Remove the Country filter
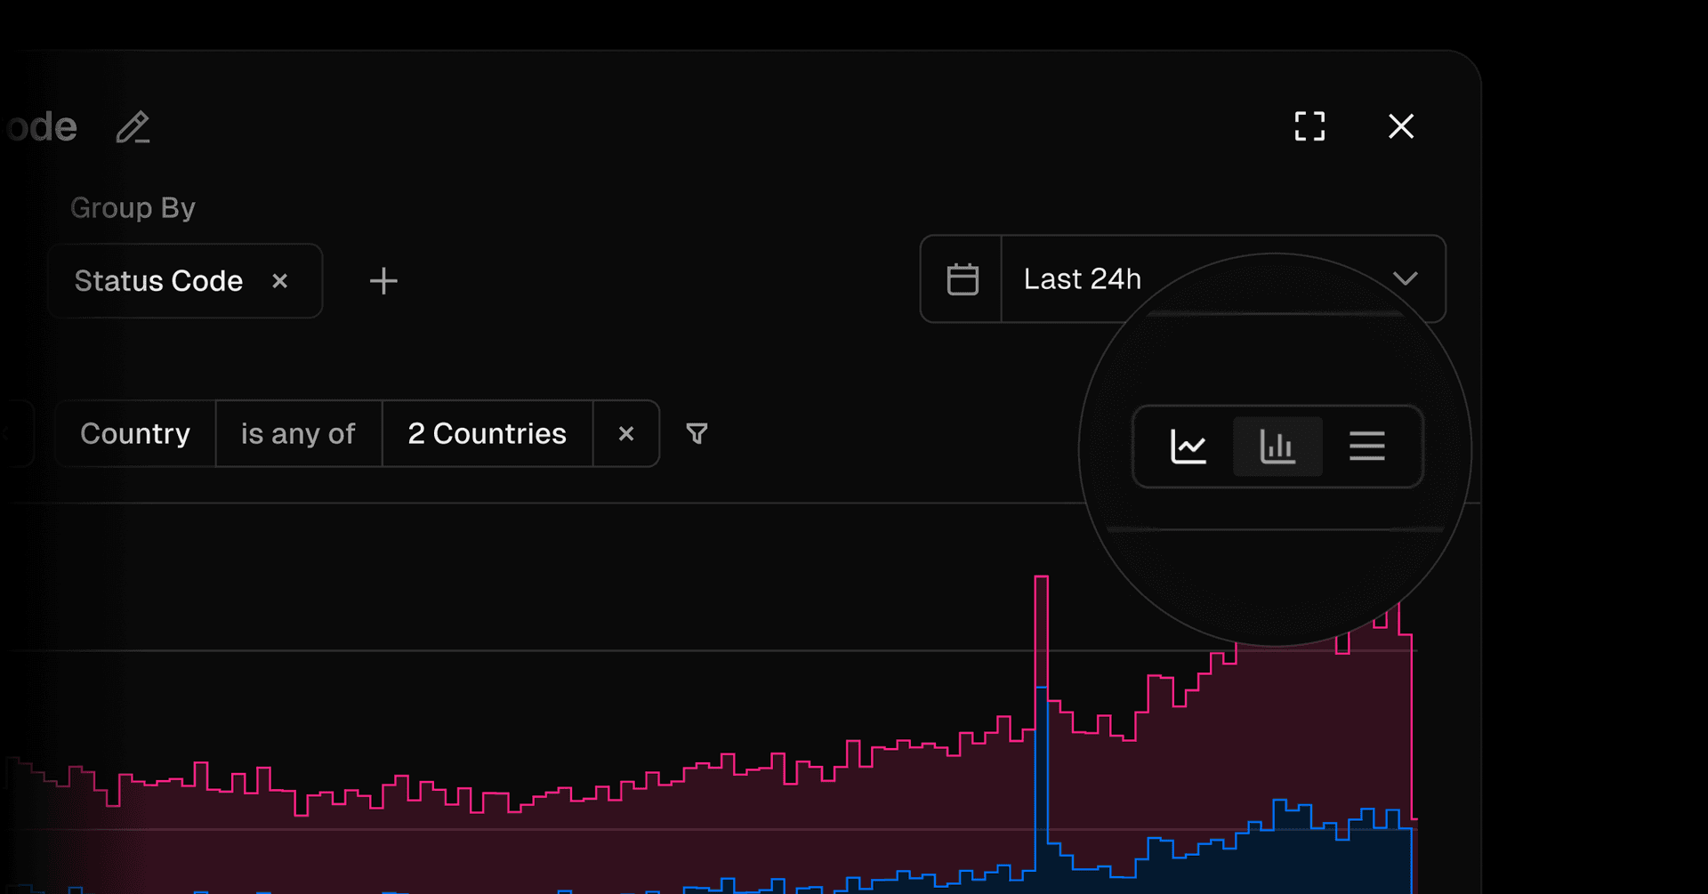The width and height of the screenshot is (1708, 894). pos(626,434)
